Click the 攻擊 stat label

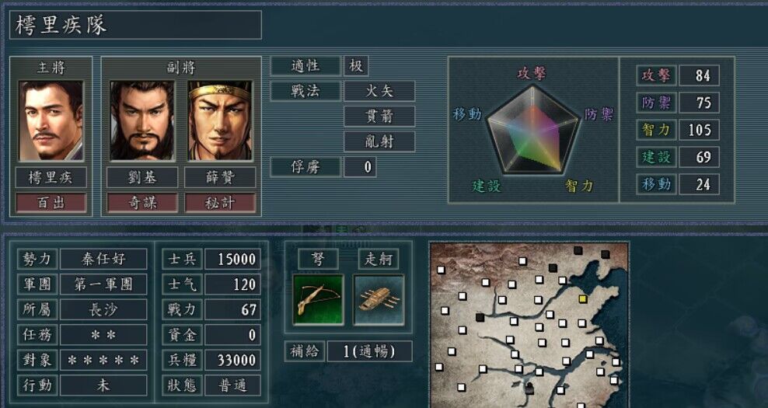656,75
